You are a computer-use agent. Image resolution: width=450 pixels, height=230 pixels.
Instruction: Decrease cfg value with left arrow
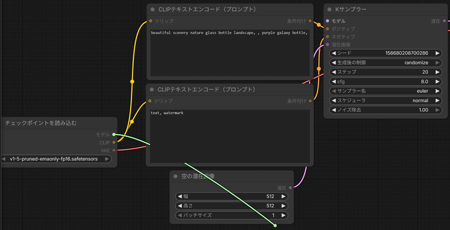334,82
